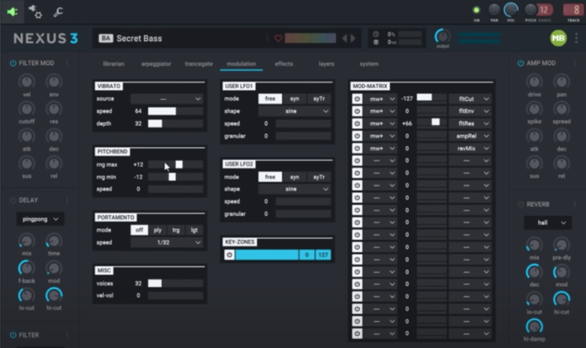Toggle the ampRel mod-matrix row power

[357, 136]
